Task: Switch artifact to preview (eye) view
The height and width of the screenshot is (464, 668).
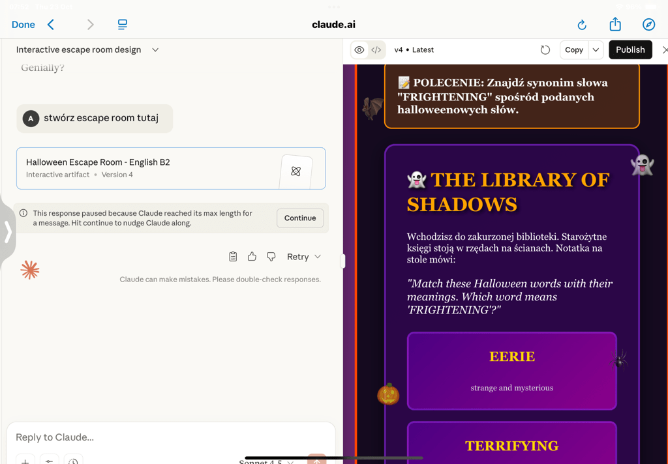Action: click(x=359, y=50)
